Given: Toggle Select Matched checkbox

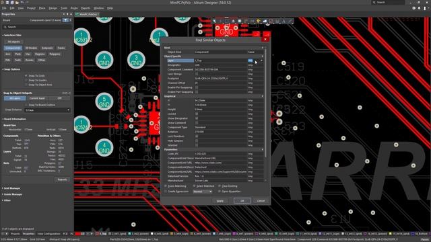Looking at the screenshot, I should coord(195,186).
